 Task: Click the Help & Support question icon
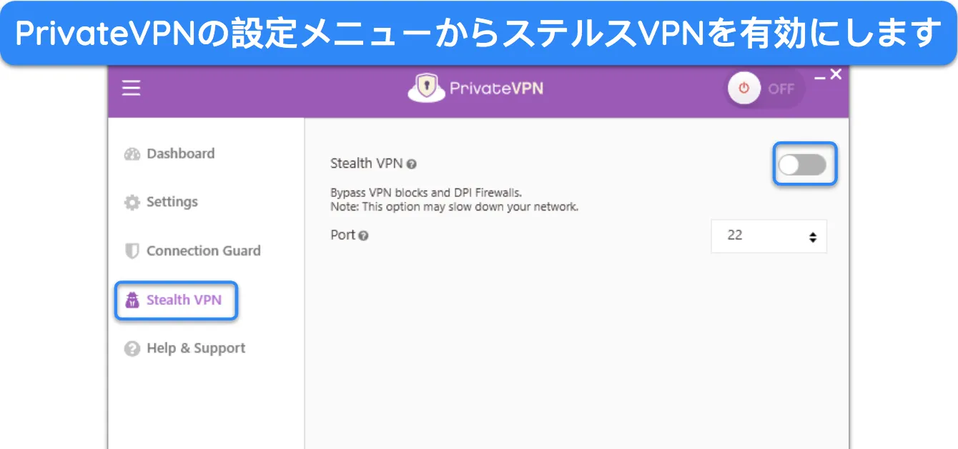click(x=132, y=348)
